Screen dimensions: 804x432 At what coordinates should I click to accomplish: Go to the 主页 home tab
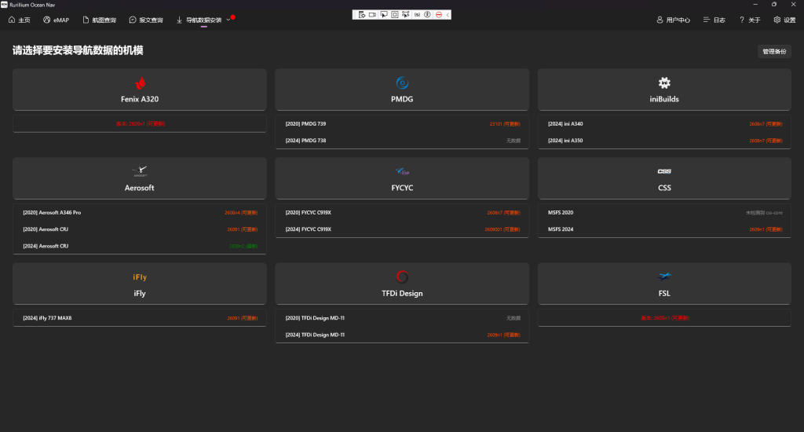[20, 20]
